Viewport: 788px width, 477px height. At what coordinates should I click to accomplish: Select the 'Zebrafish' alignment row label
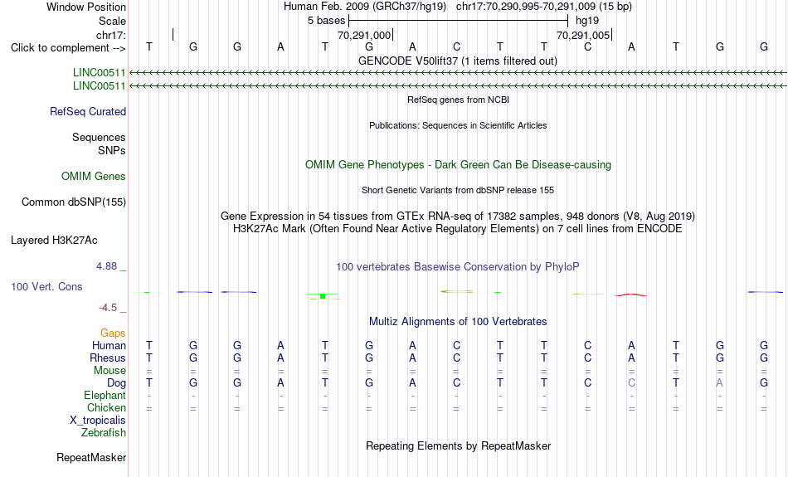[x=104, y=432]
